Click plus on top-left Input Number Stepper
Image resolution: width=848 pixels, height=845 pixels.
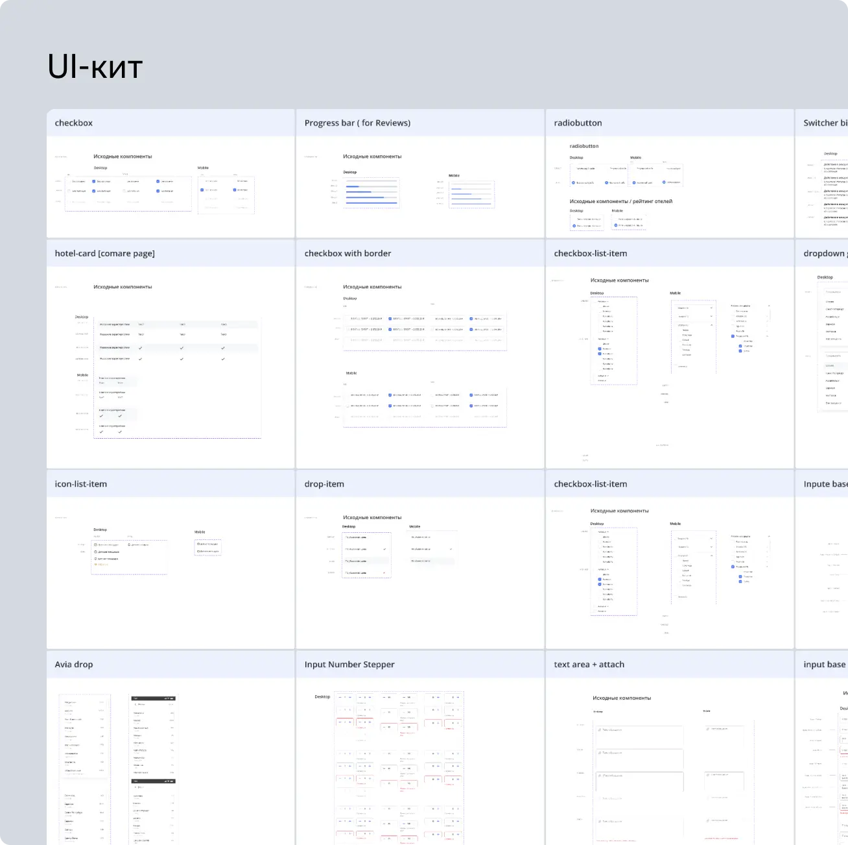pyautogui.click(x=351, y=697)
